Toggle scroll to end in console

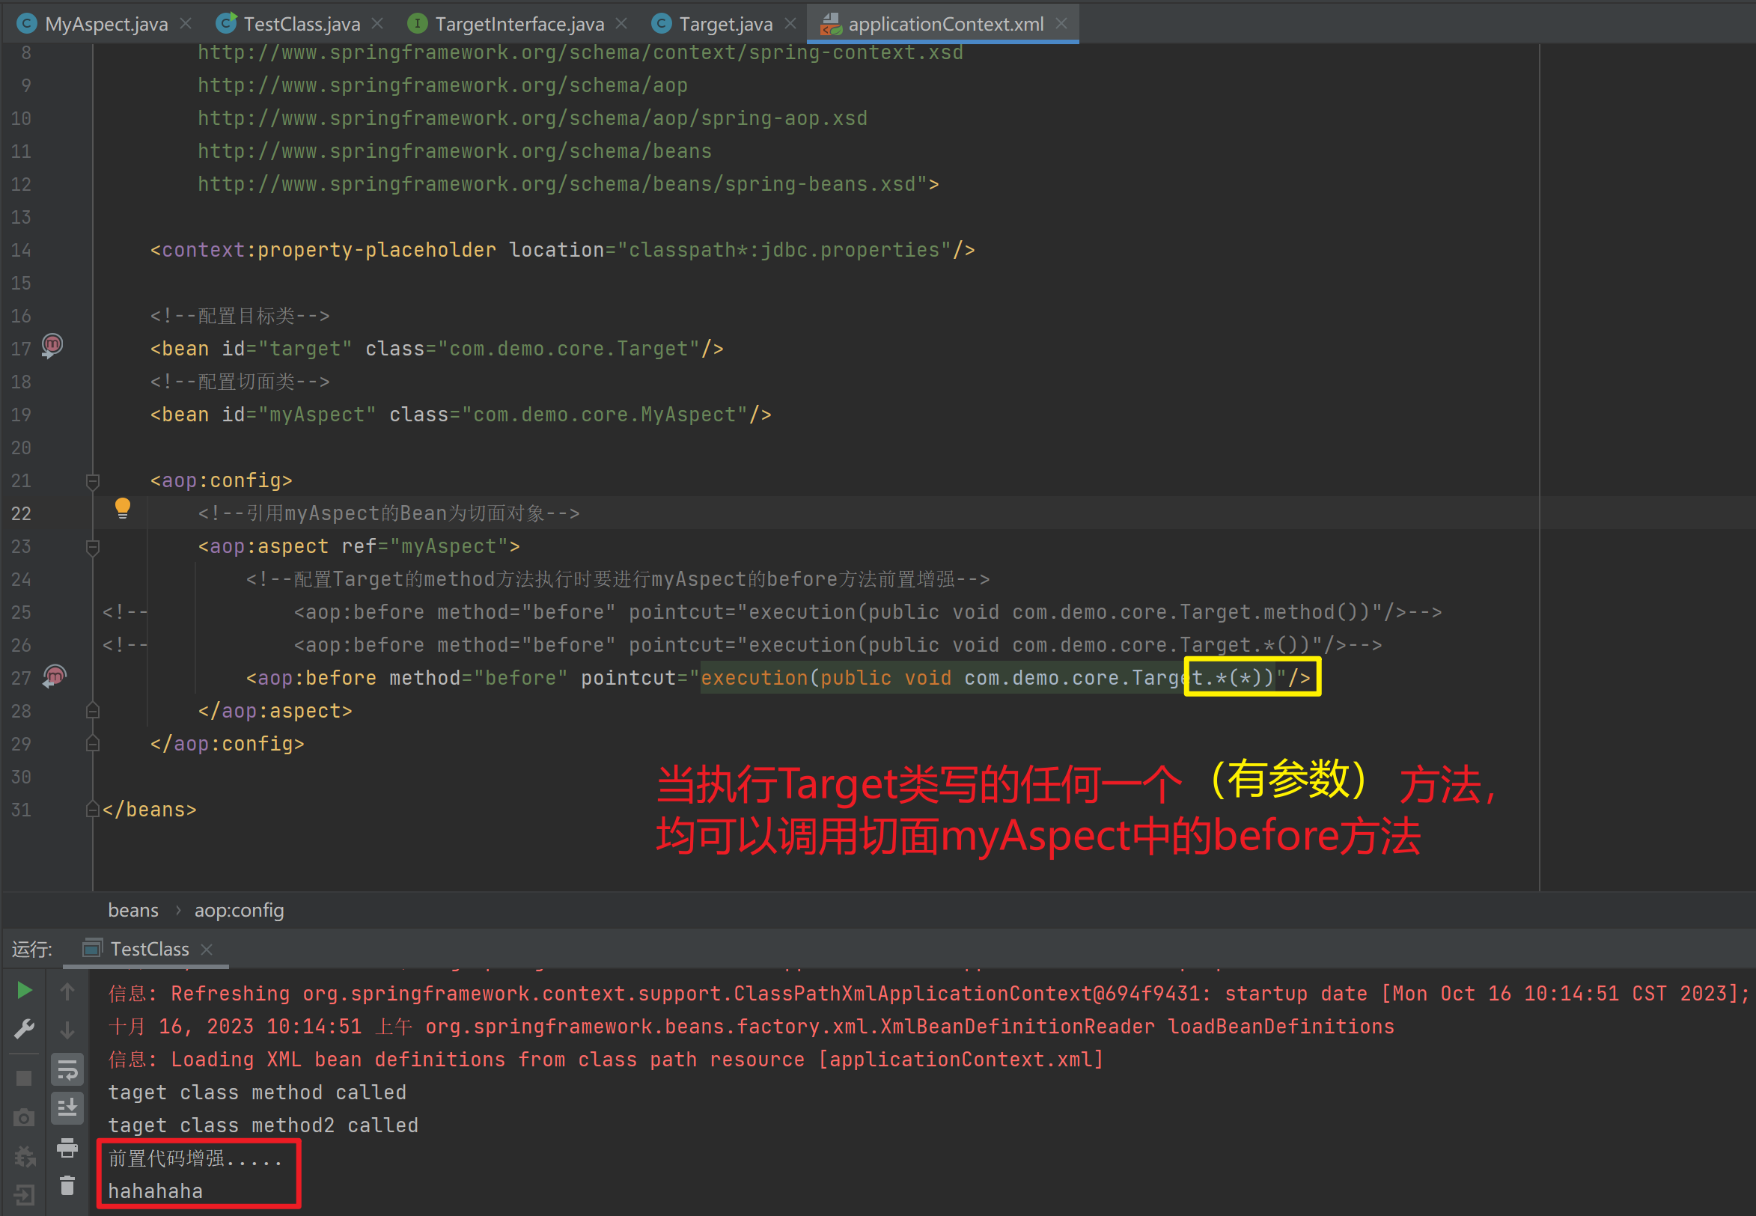click(x=67, y=1107)
